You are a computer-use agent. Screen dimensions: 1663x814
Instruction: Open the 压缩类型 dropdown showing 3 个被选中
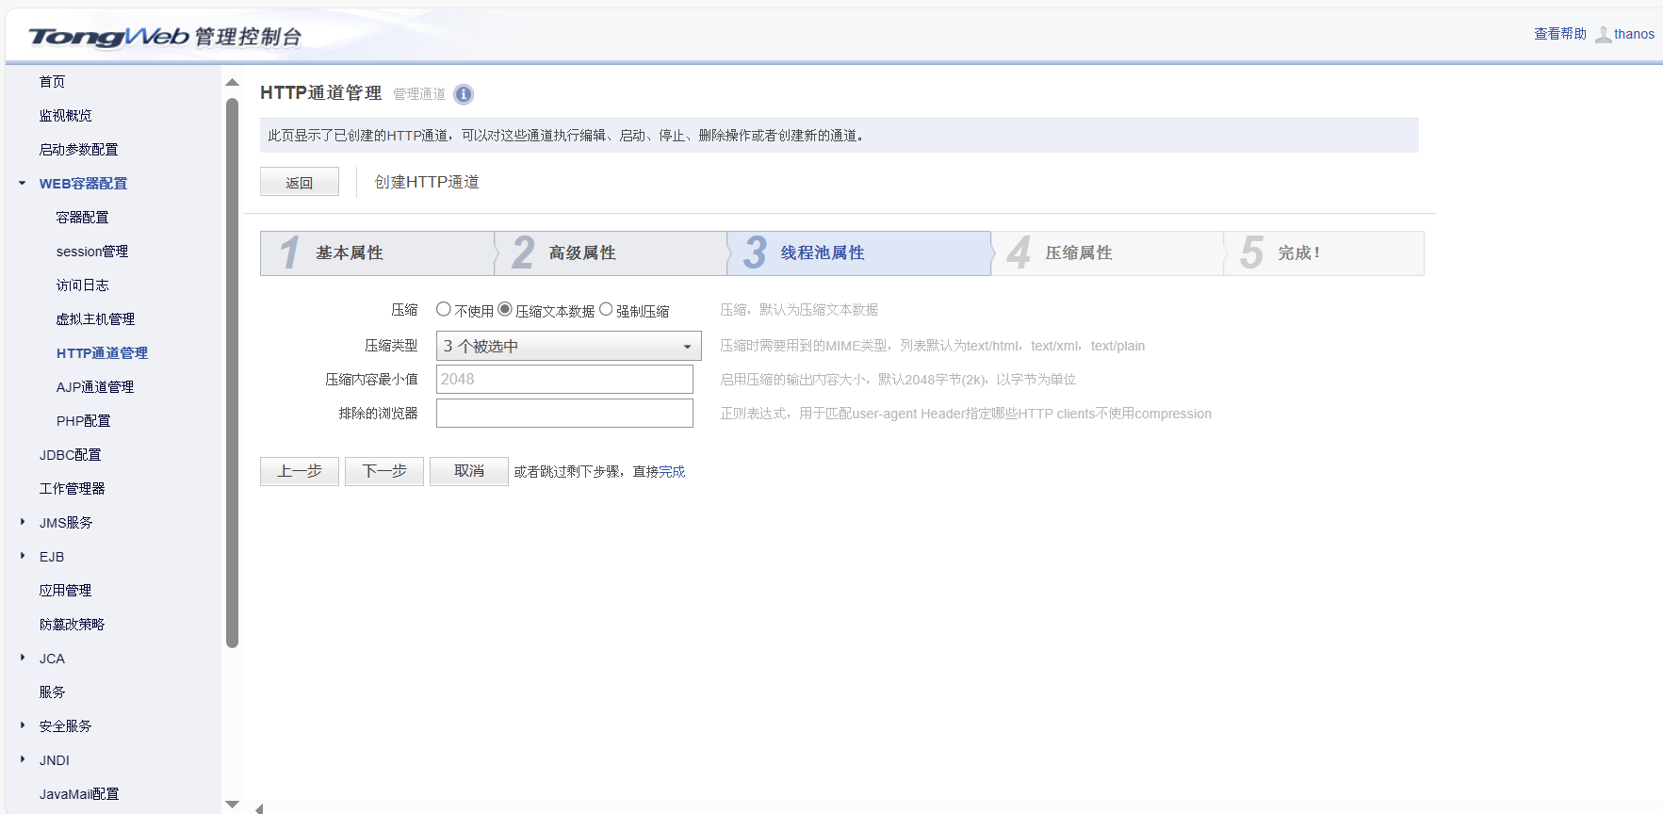point(569,346)
